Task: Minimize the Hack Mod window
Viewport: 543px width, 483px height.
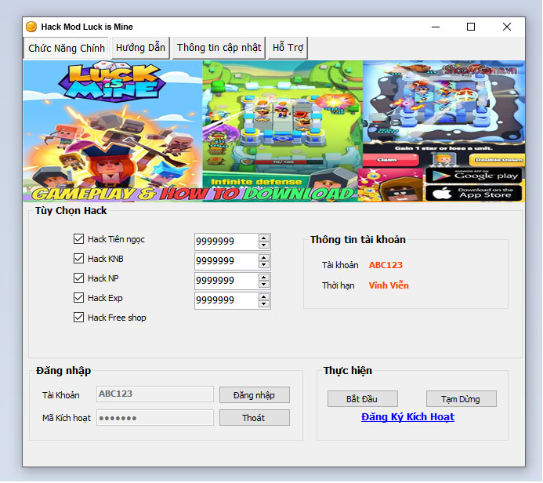Action: (x=436, y=27)
